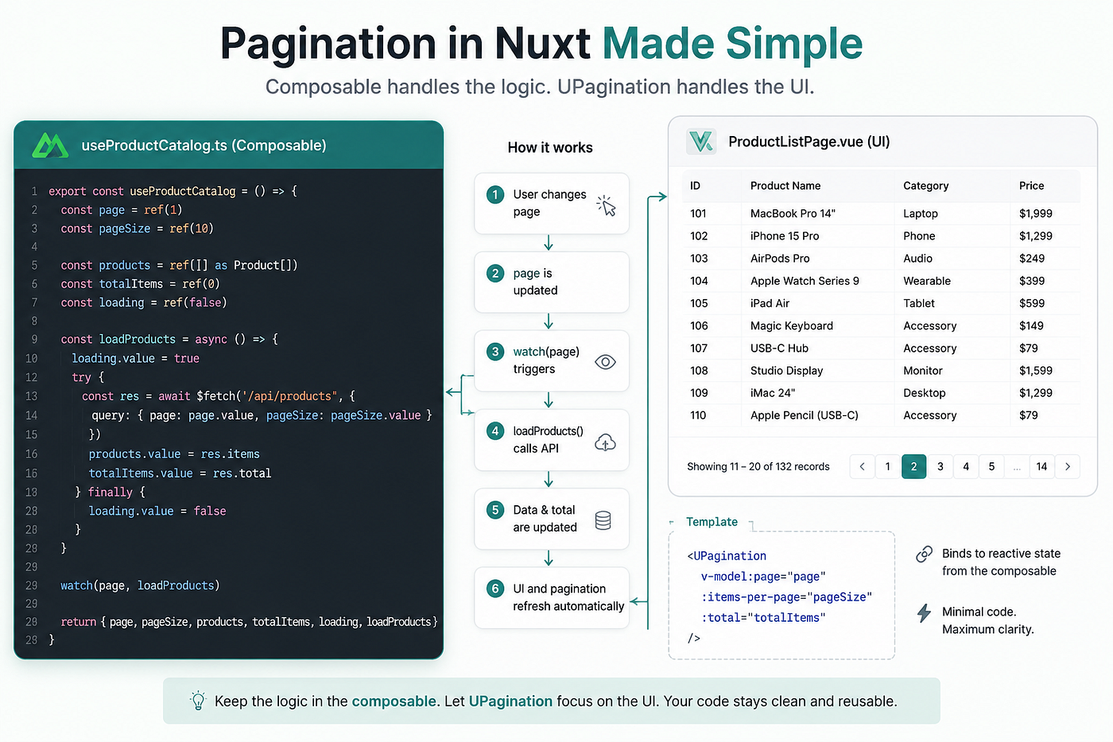The width and height of the screenshot is (1113, 742).
Task: Click the eye icon in watch(page) triggers step
Action: [x=606, y=362]
